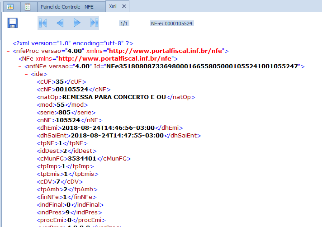Go to first record navigation arrow
This screenshot has height=227, width=322.
pos(43,23)
